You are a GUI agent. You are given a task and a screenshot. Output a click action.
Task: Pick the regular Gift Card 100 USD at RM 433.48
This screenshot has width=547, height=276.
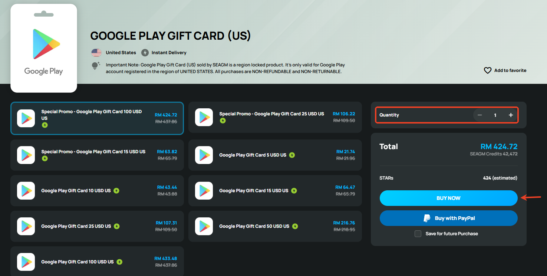coord(97,262)
